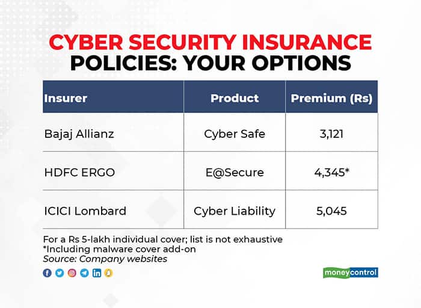Select the Premium (Rs) column header
Viewport: 421px width, 308px height.
pyautogui.click(x=331, y=99)
